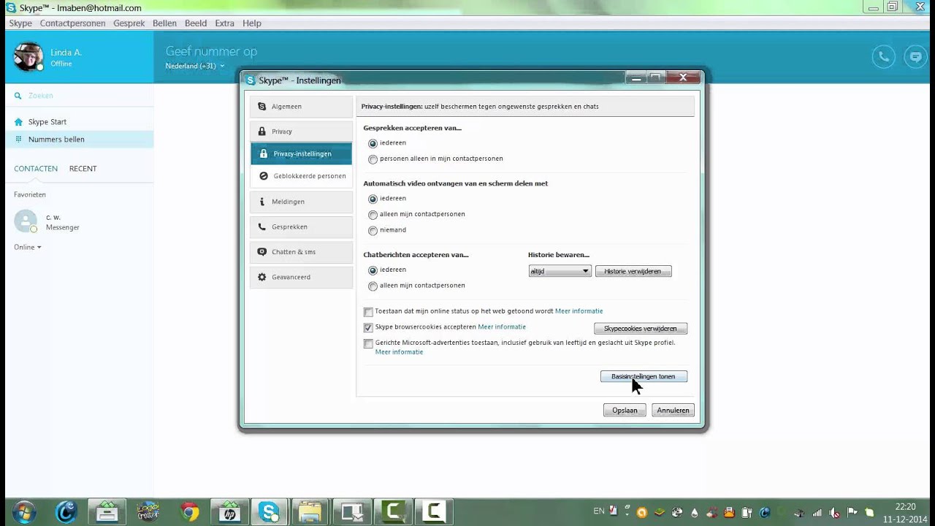Click network signal icon in system tray
Screen dimensions: 935x526
[x=817, y=513]
